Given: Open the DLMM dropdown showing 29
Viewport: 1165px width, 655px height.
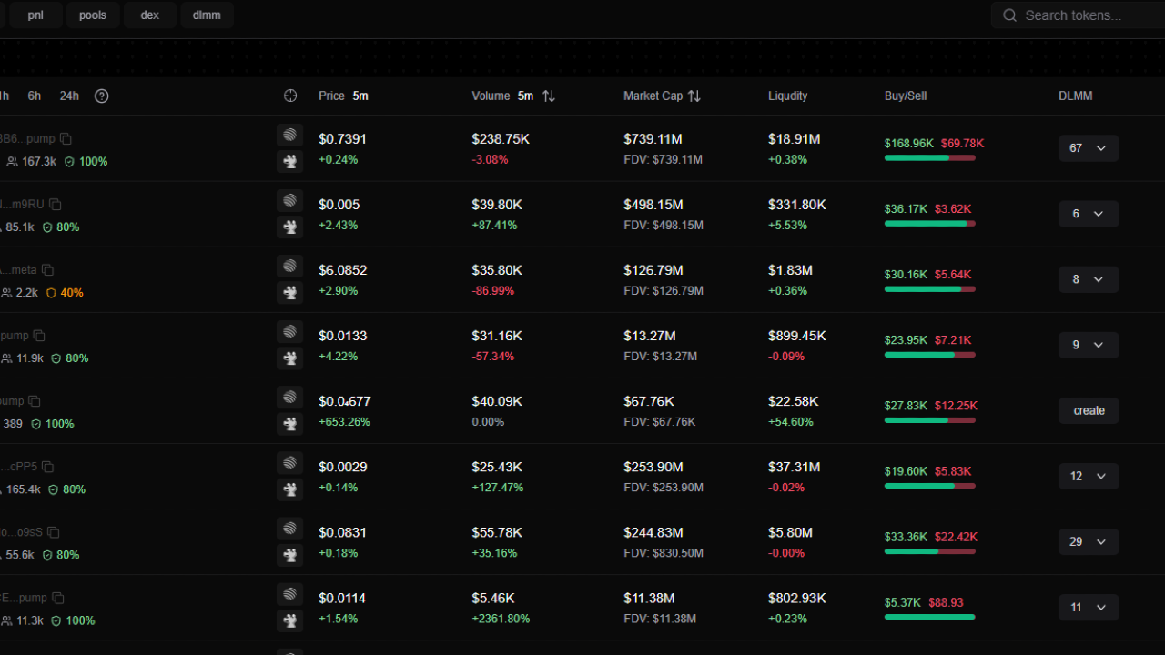Looking at the screenshot, I should (1089, 541).
